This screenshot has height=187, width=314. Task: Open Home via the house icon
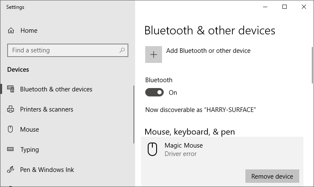(11, 31)
